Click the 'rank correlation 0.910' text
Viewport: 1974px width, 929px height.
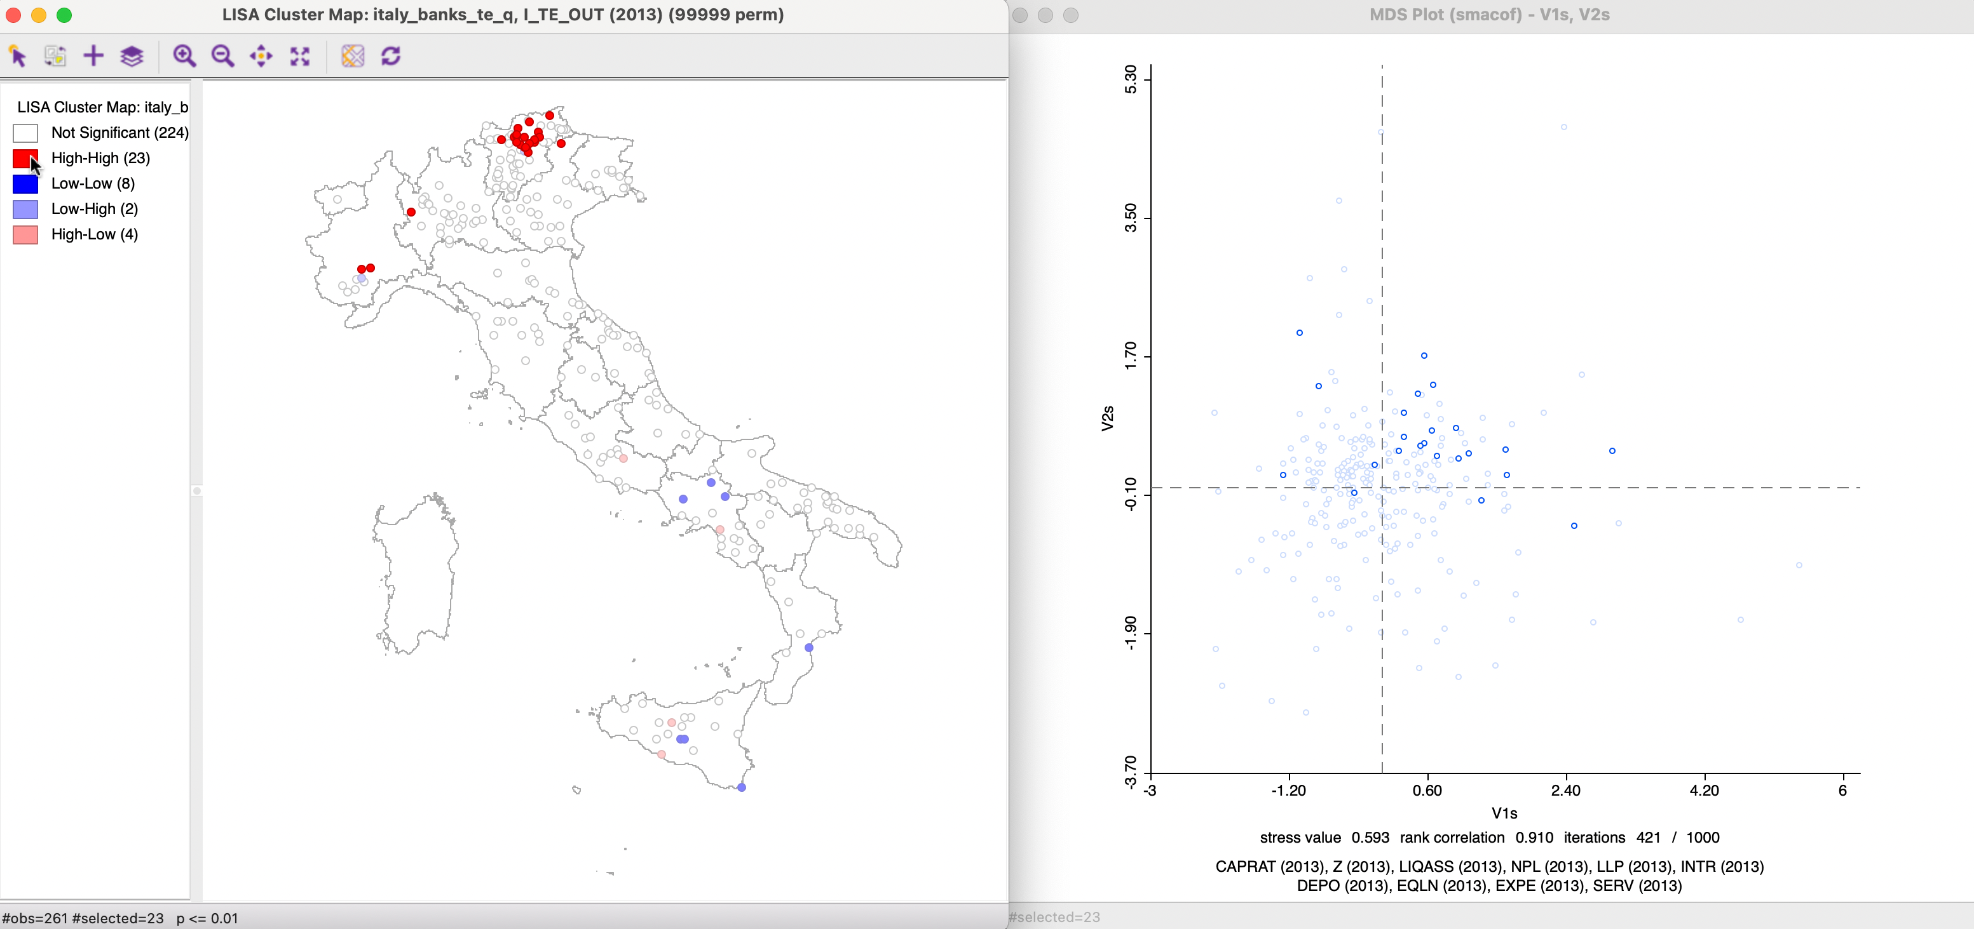[1476, 837]
